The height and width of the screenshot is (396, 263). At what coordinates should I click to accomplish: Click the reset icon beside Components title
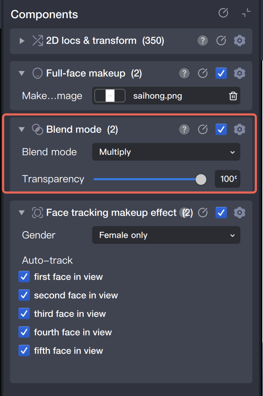click(x=223, y=13)
